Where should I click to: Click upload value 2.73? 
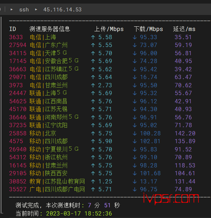click(x=105, y=85)
